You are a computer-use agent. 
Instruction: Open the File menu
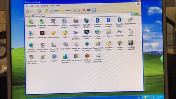tap(27, 6)
